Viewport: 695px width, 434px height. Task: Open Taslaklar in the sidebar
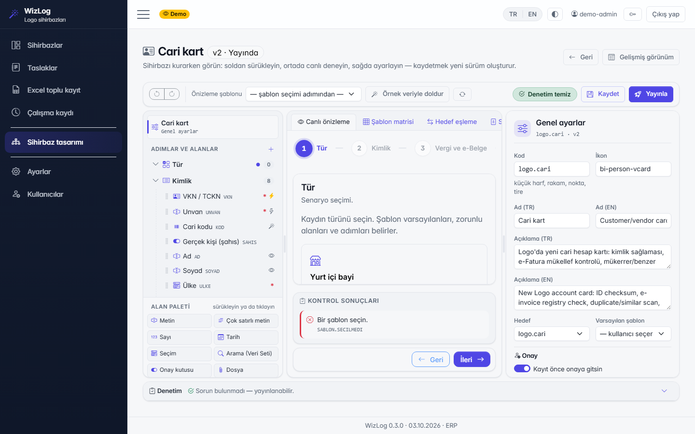click(x=64, y=68)
